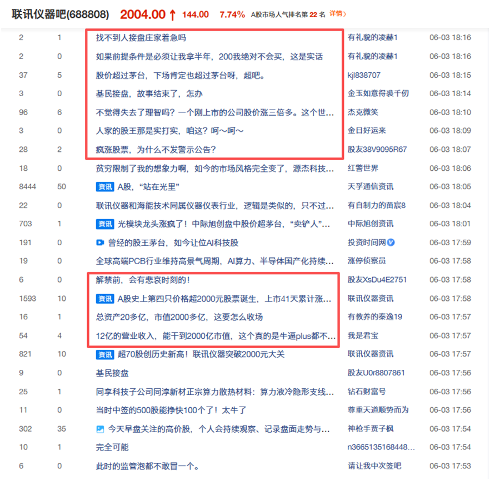This screenshot has width=490, height=480.
Task: Open post '如果前提条件是必须让我拿半年'
Action: click(x=209, y=57)
